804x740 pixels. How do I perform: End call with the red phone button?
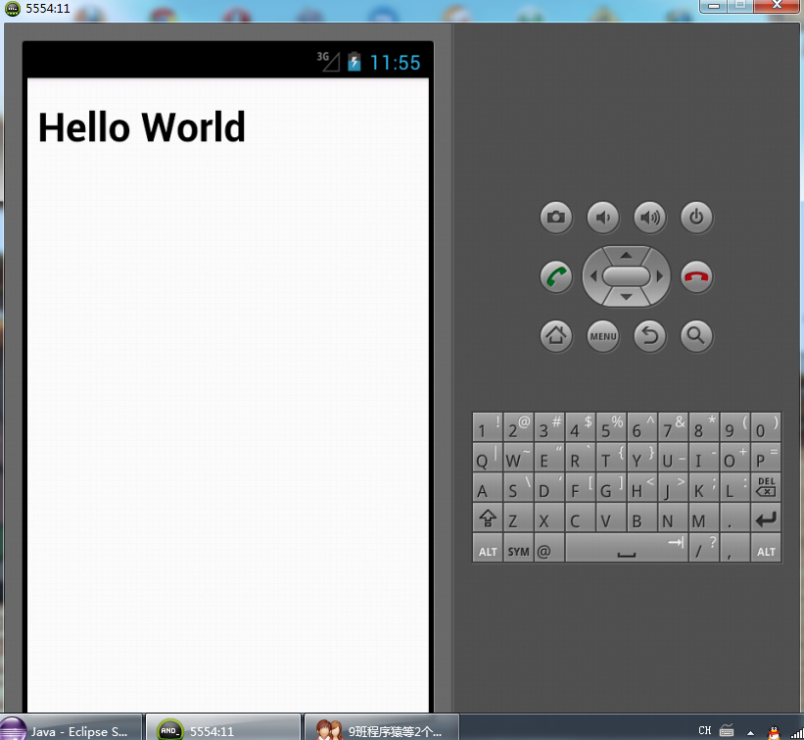point(696,276)
